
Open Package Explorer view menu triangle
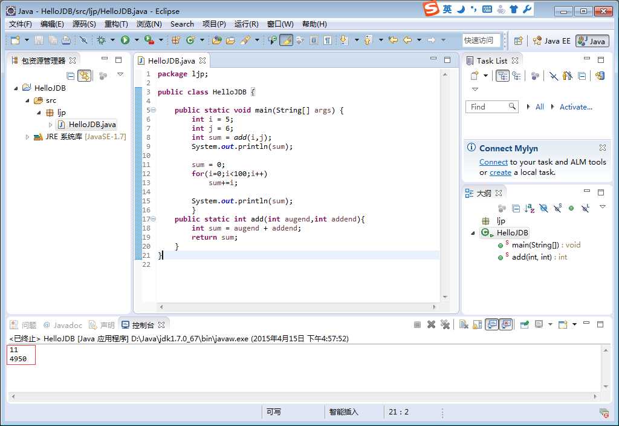[120, 74]
